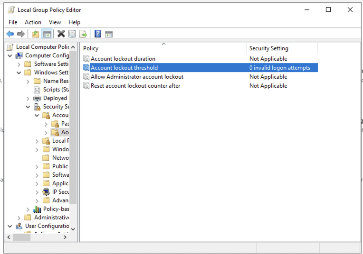Click the Export List toolbar icon
Image resolution: width=363 pixels, height=254 pixels.
pos(83,34)
